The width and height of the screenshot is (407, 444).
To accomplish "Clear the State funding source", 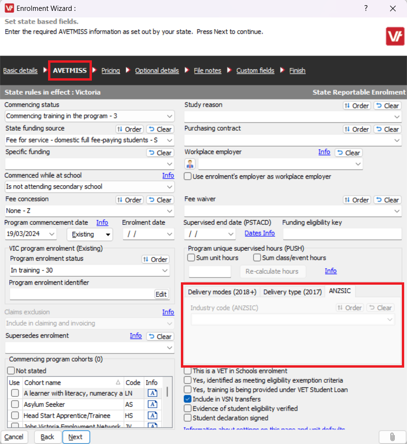I will click(160, 130).
